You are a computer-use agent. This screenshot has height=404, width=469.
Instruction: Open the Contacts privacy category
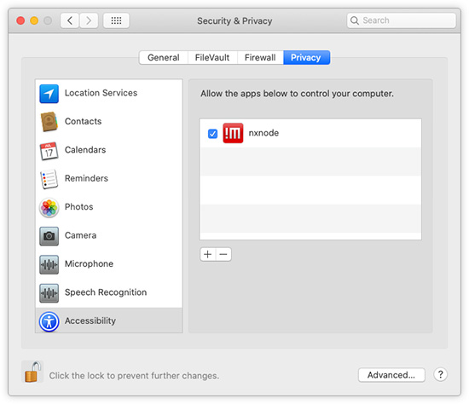coord(109,121)
